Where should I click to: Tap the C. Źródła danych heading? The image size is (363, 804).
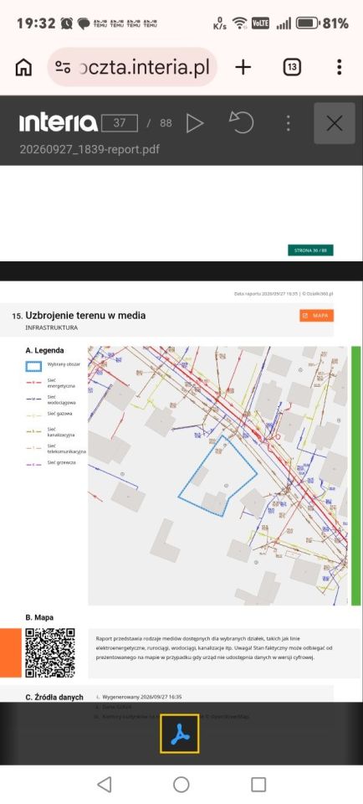54,697
